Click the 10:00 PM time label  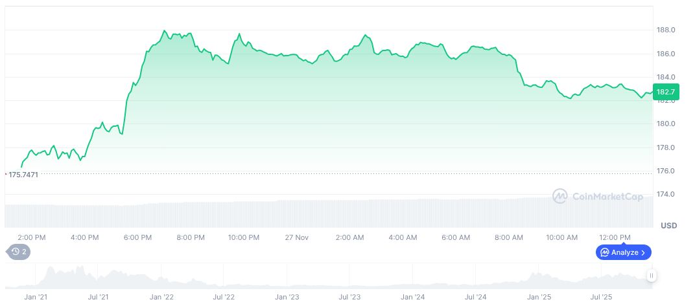[243, 238]
